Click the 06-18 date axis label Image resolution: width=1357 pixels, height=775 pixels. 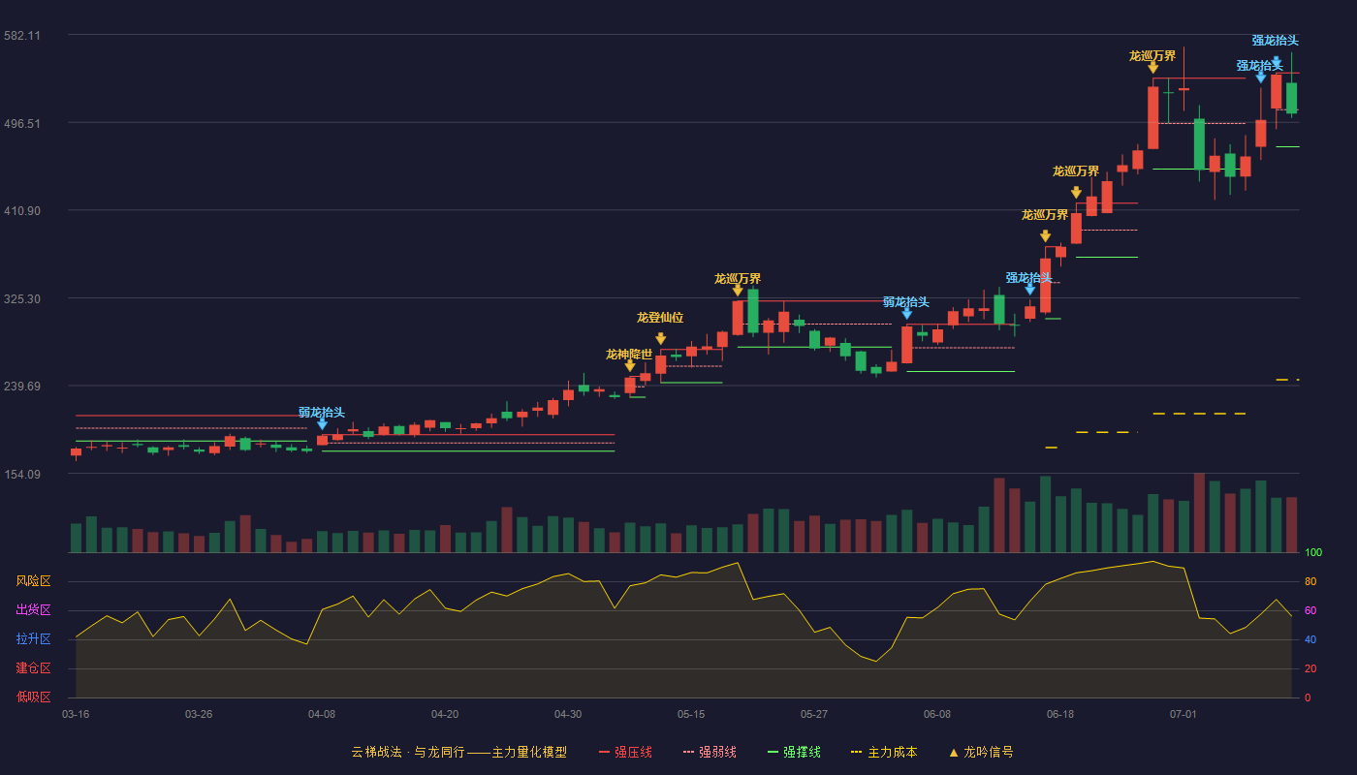pos(1060,714)
